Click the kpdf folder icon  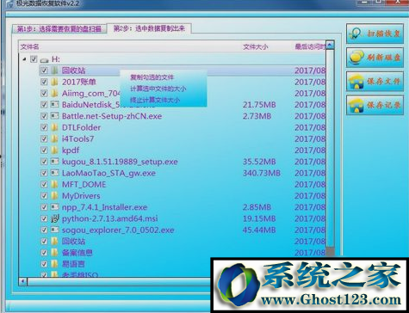54,150
